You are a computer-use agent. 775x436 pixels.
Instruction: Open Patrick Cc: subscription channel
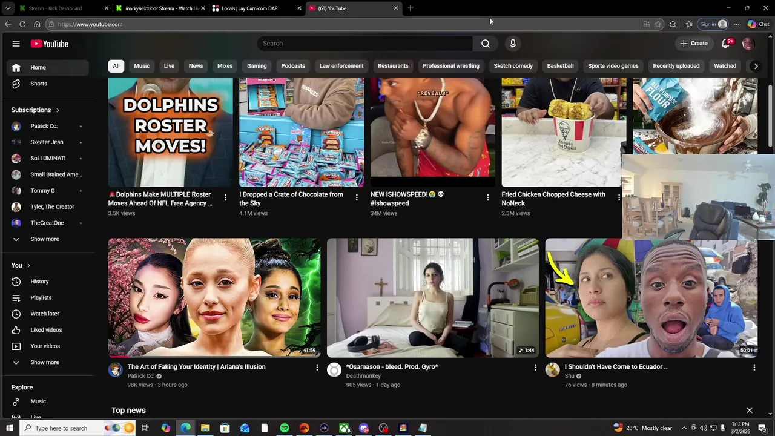(49, 126)
